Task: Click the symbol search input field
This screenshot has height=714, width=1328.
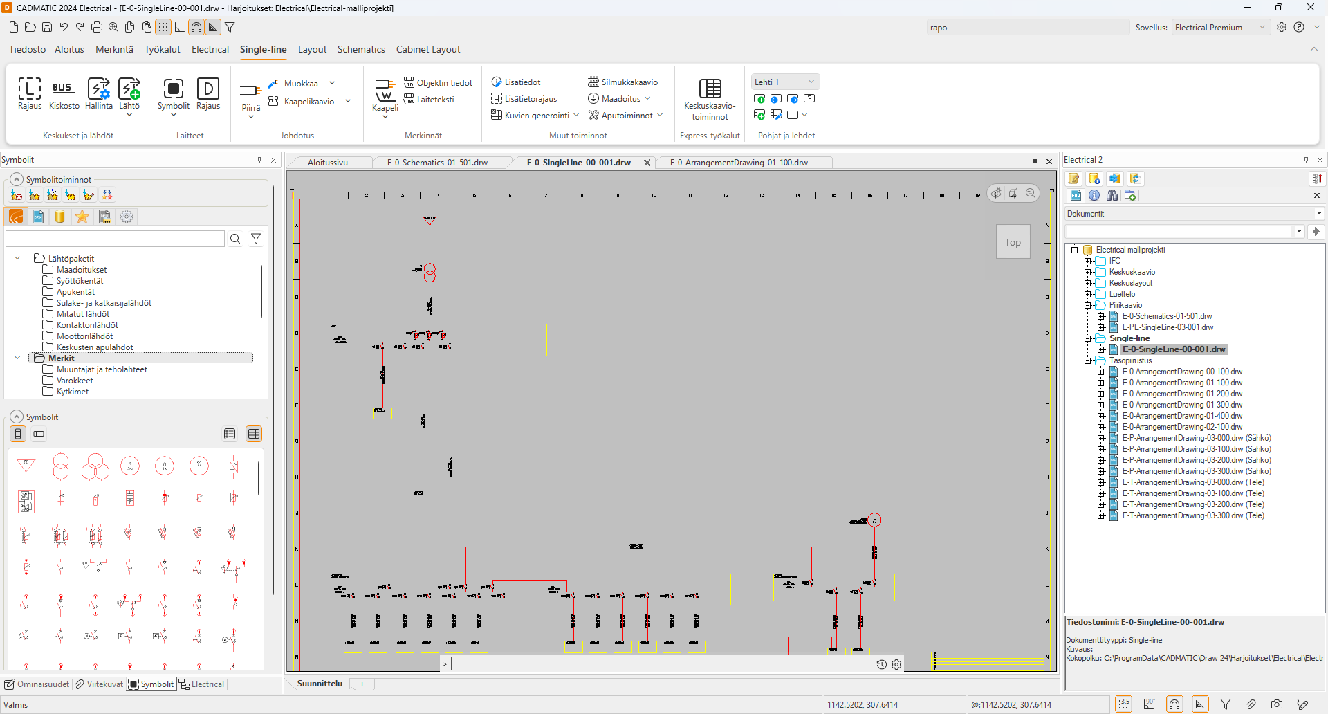Action: [115, 239]
